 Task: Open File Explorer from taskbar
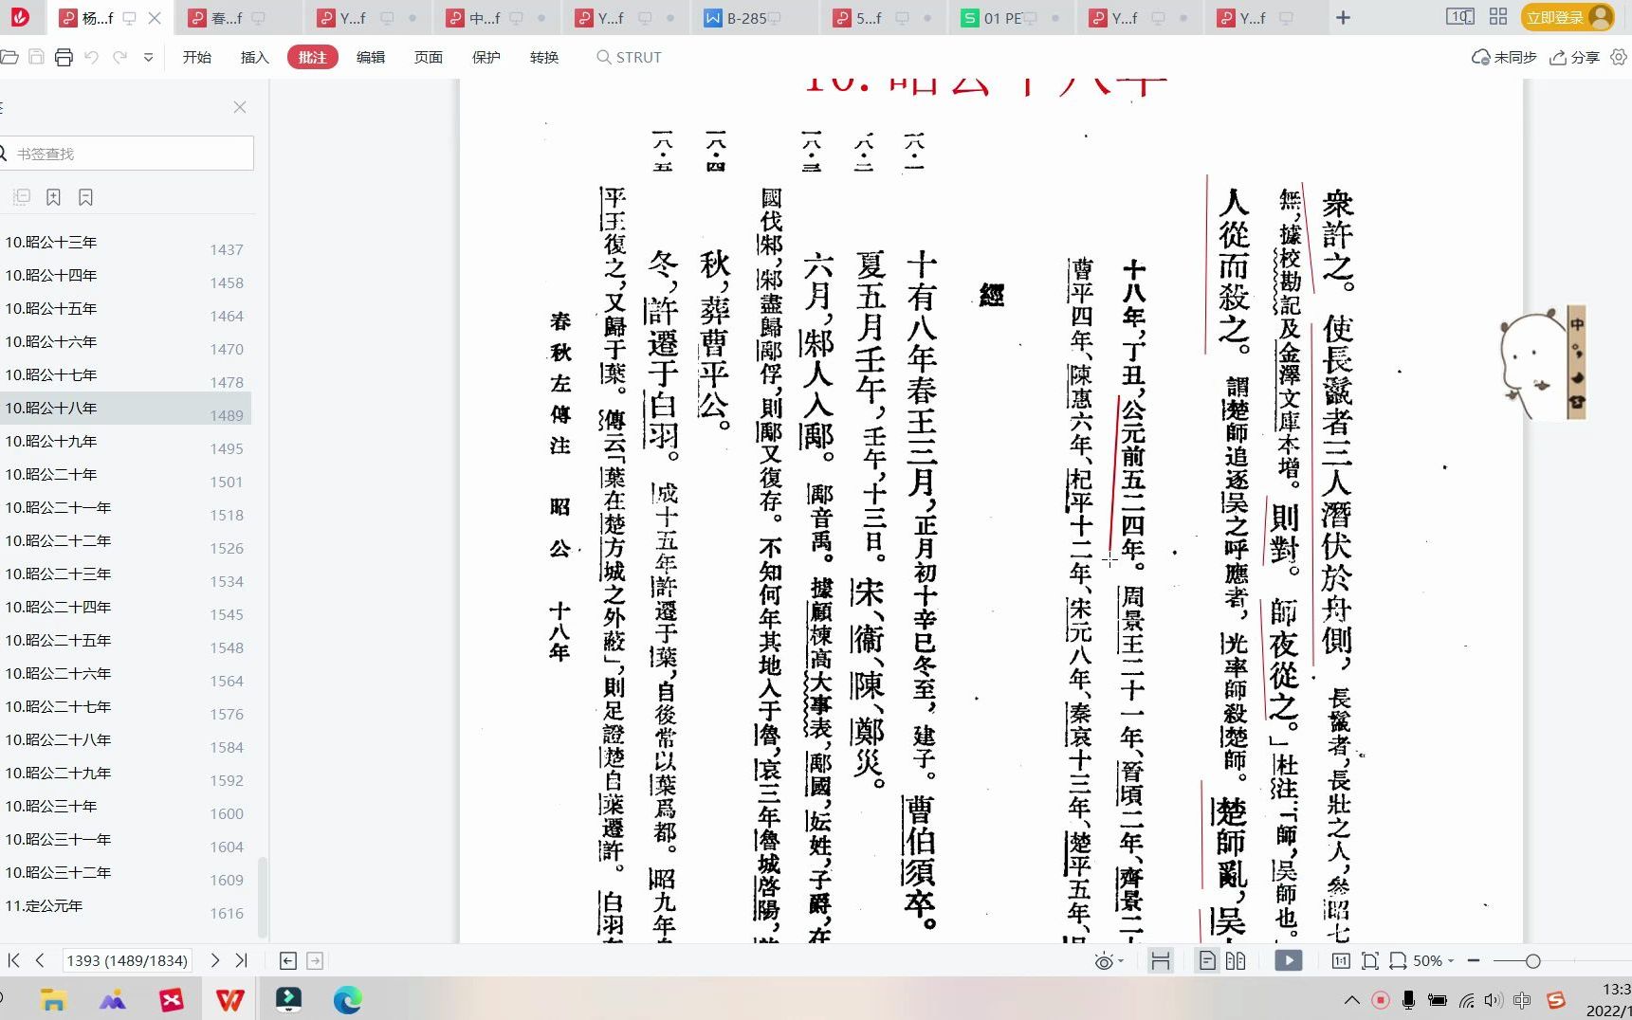(x=54, y=999)
